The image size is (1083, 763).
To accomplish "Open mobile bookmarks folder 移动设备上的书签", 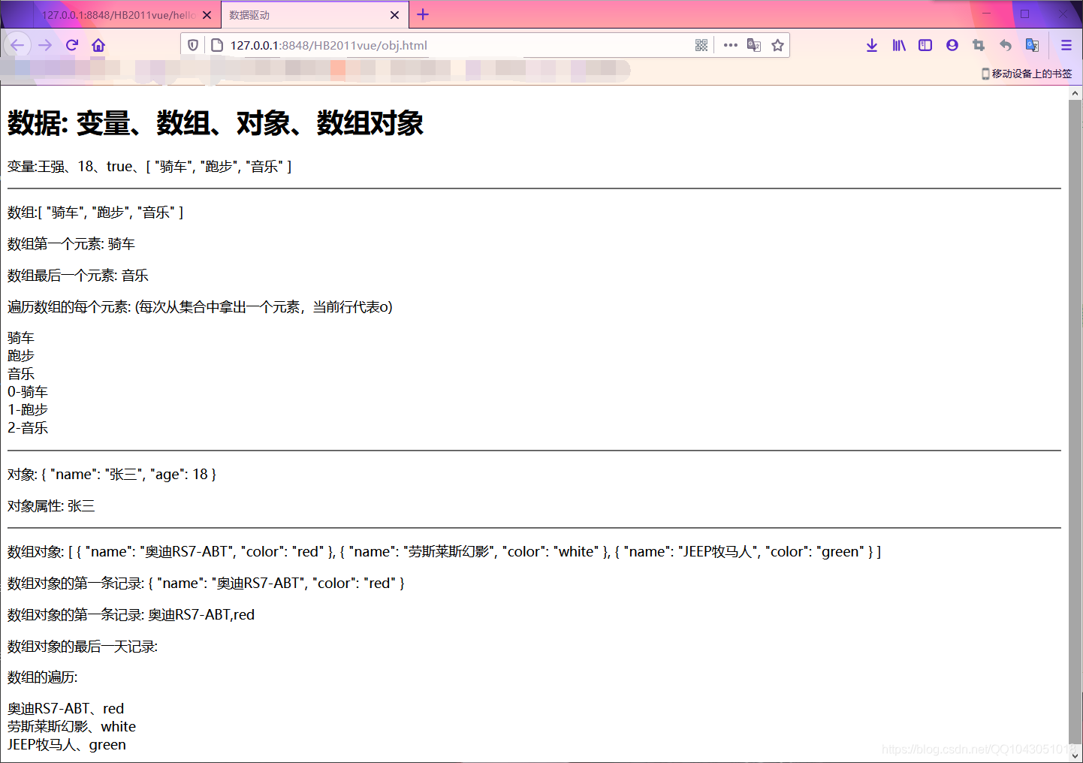I will click(x=1027, y=74).
